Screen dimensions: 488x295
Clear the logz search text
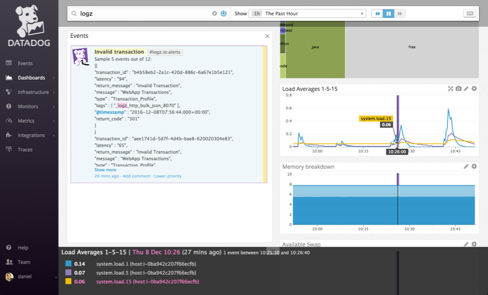click(x=215, y=13)
